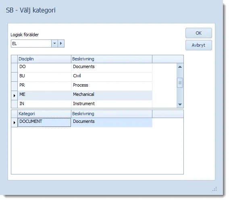Image resolution: width=229 pixels, height=201 pixels.
Task: Click the row indicator arrow for DOCUMENT
Action: pyautogui.click(x=15, y=122)
